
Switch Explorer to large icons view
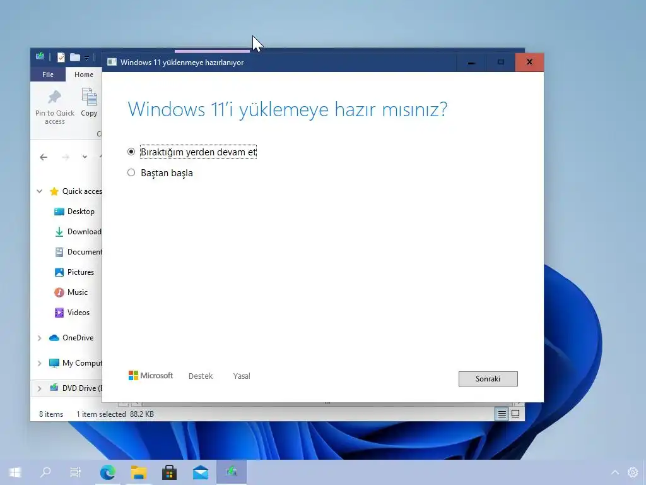pyautogui.click(x=515, y=414)
